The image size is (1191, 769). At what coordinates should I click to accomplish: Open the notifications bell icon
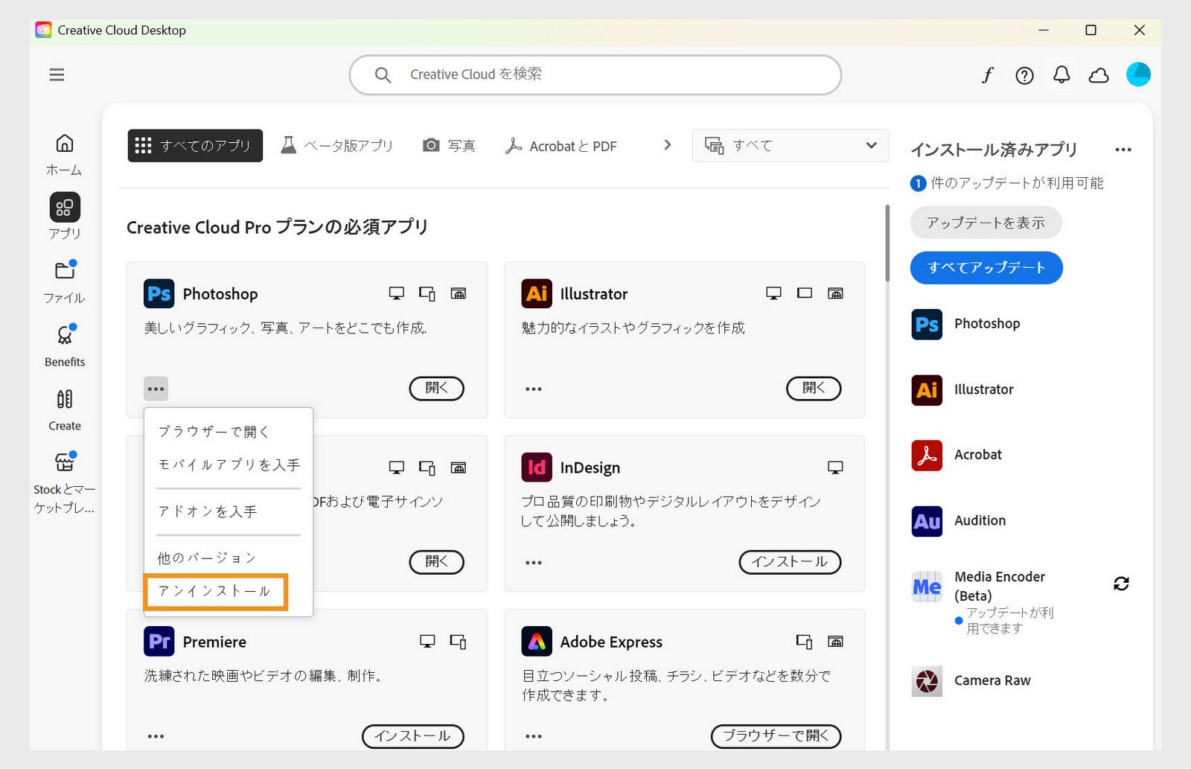1062,74
